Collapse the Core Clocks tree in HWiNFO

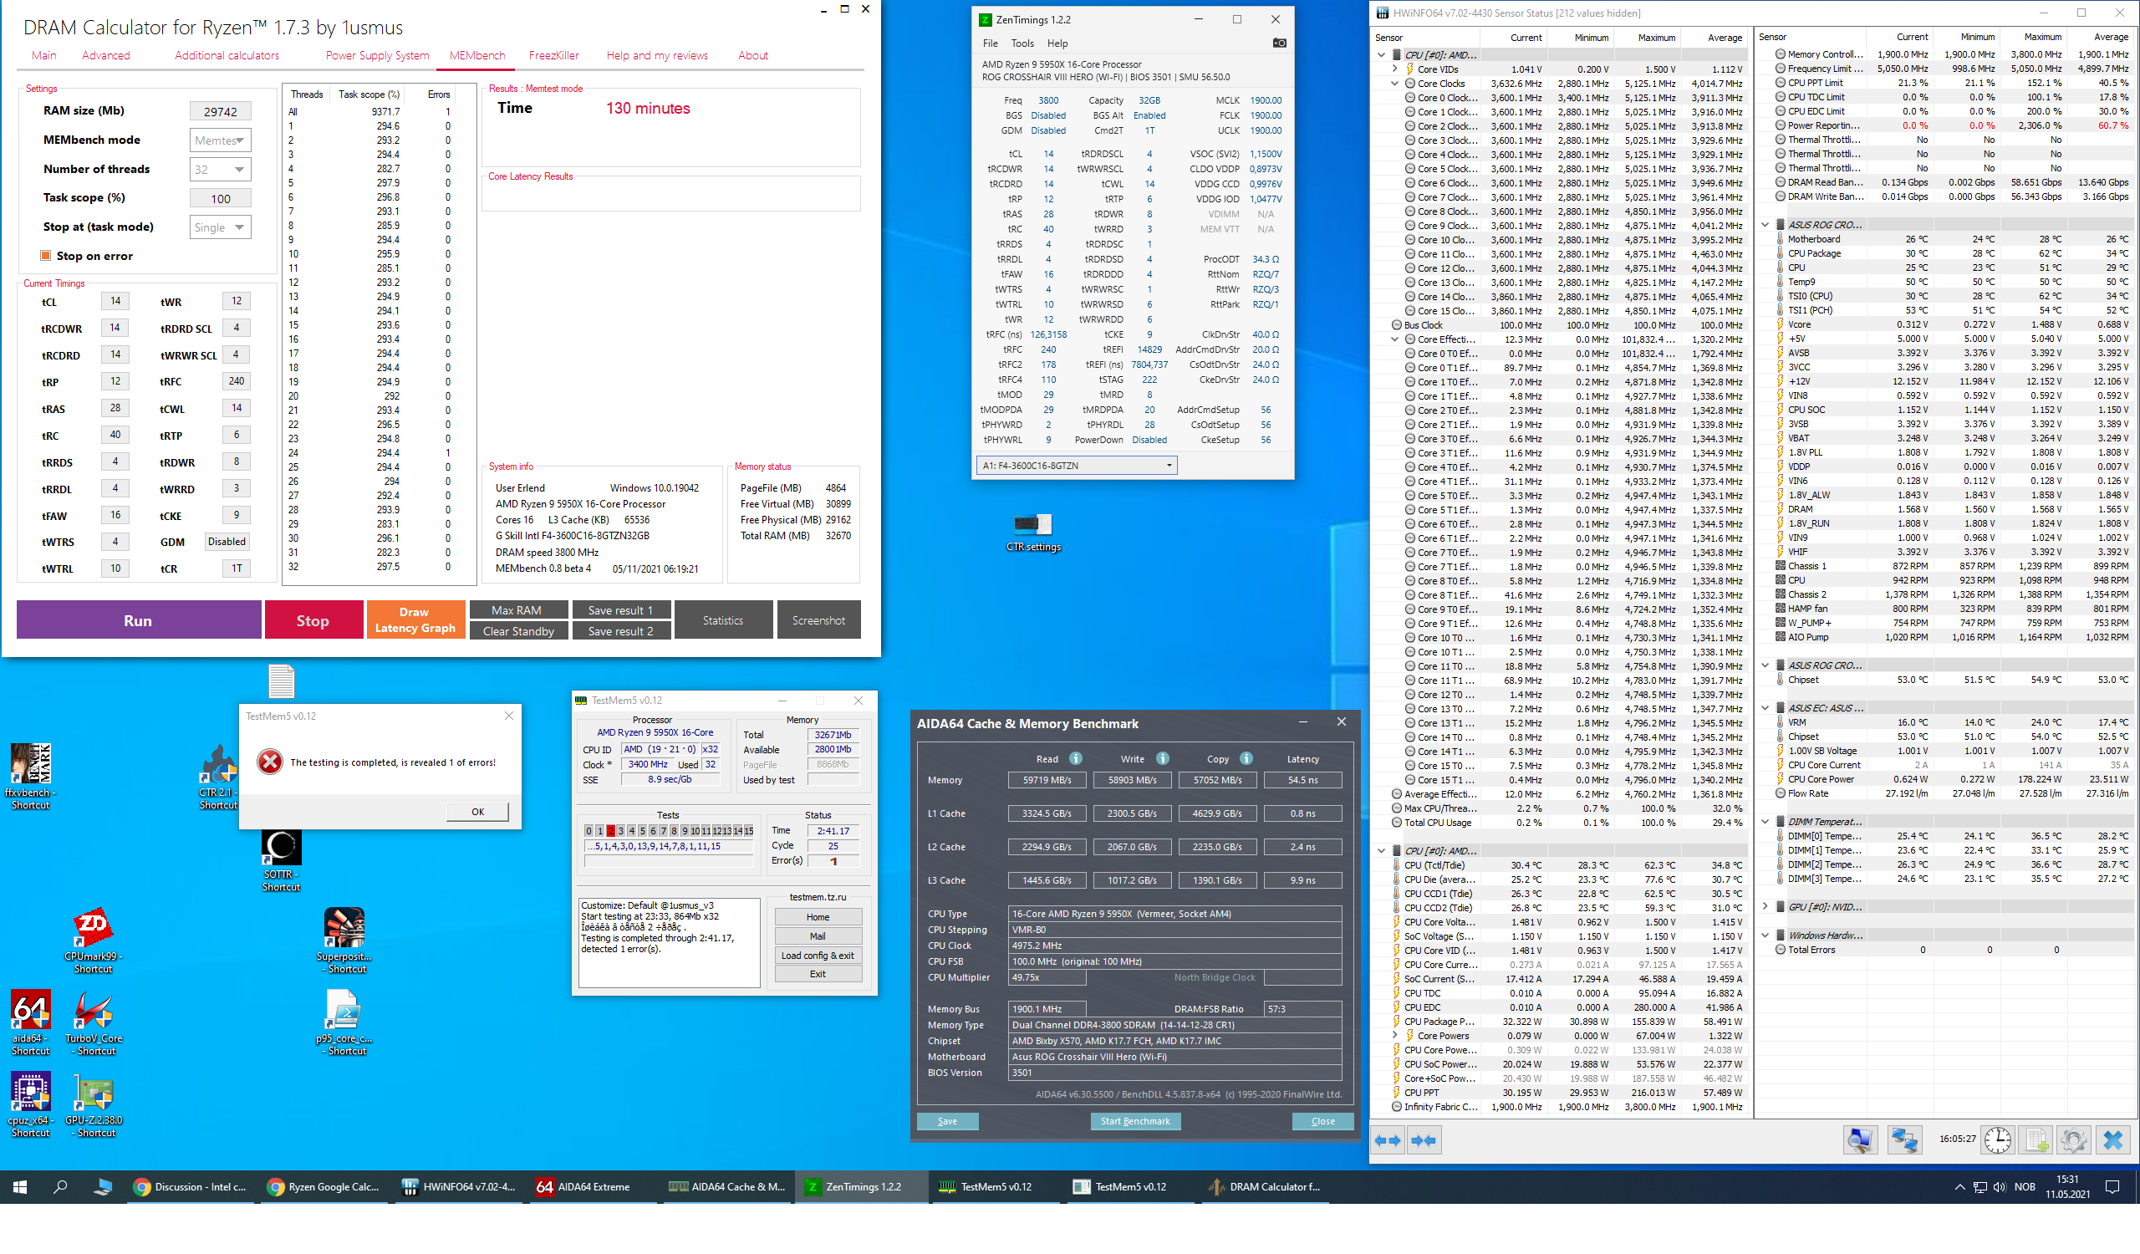[1394, 84]
